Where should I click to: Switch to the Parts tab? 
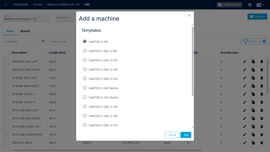coord(10,31)
